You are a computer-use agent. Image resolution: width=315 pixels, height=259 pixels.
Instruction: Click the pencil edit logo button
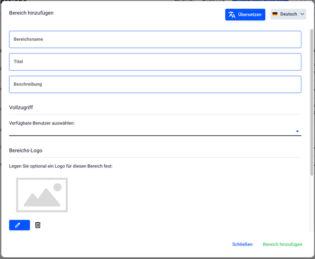pos(19,225)
